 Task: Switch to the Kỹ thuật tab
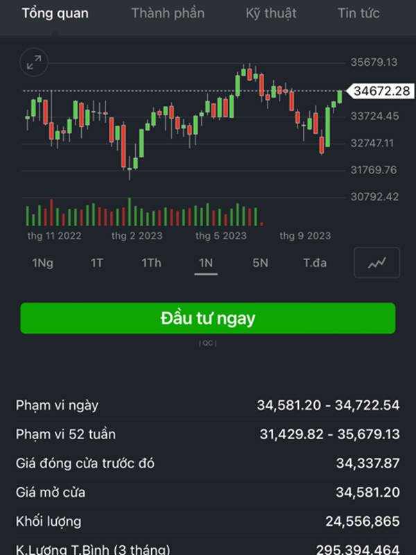pos(271,13)
